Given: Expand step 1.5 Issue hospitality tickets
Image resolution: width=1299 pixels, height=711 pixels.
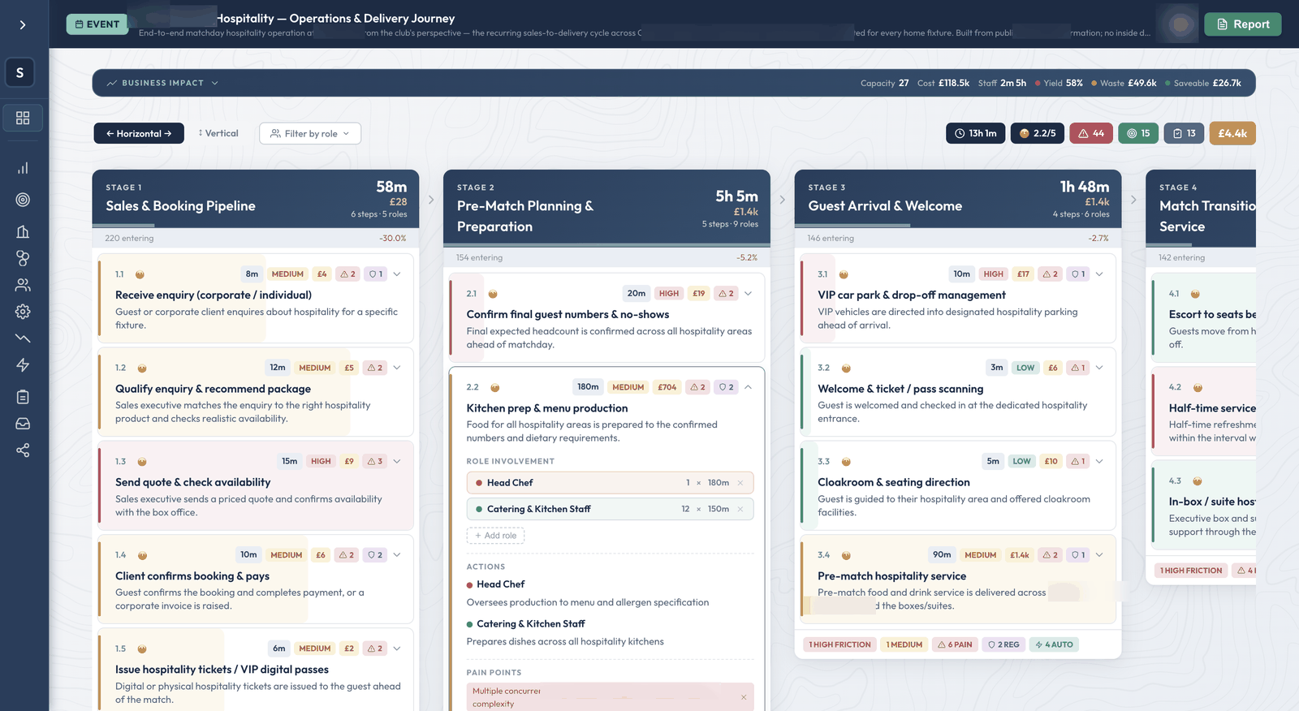Looking at the screenshot, I should pyautogui.click(x=397, y=649).
